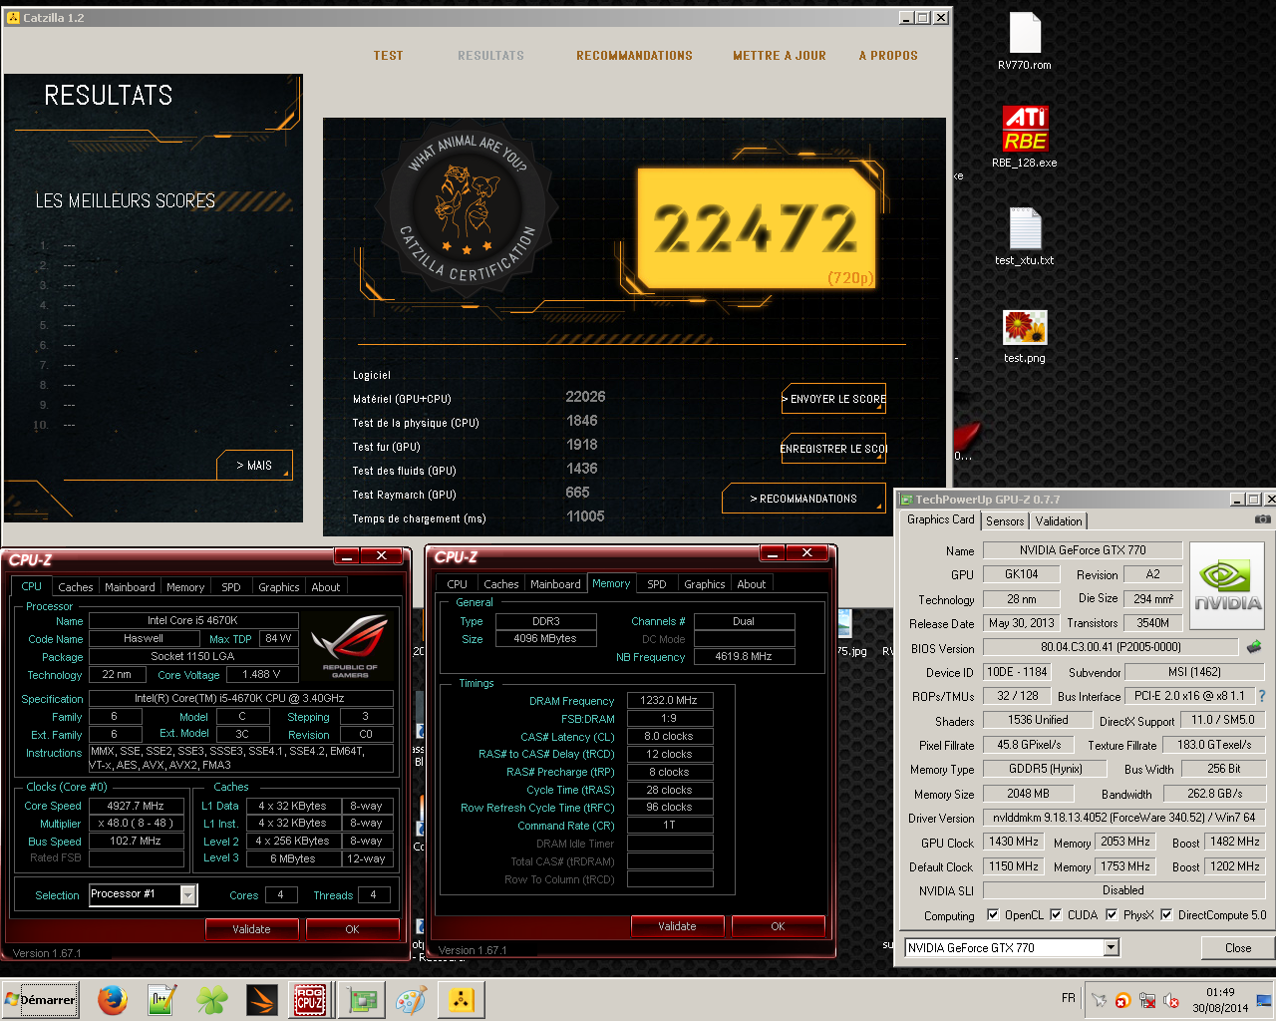Click the ENREGISTRER LE SCORE button
The image size is (1276, 1021).
point(834,449)
